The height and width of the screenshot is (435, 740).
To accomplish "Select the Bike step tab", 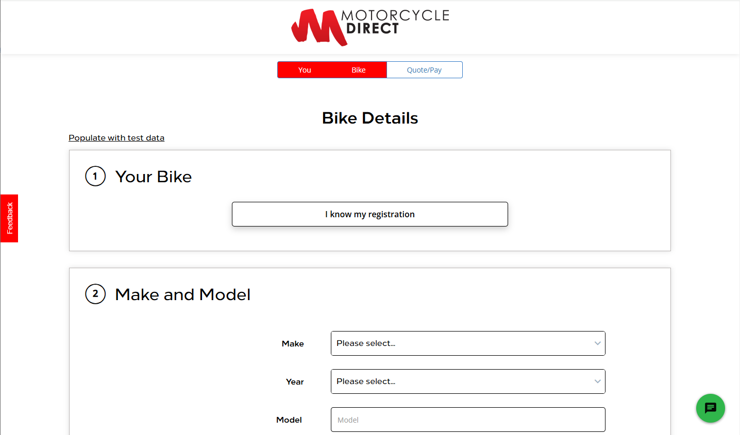I will click(x=359, y=70).
